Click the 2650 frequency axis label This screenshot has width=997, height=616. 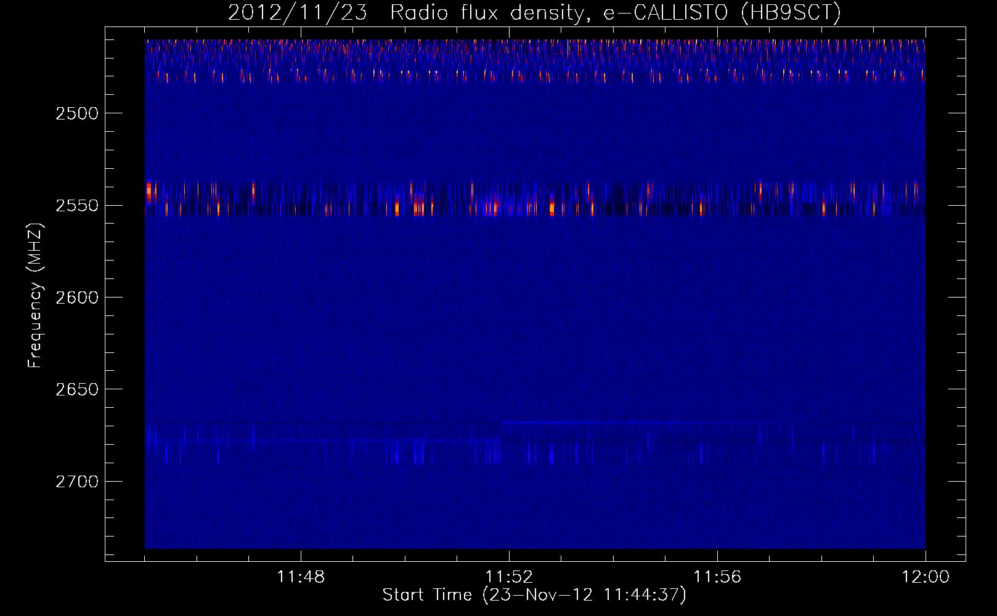tap(77, 389)
